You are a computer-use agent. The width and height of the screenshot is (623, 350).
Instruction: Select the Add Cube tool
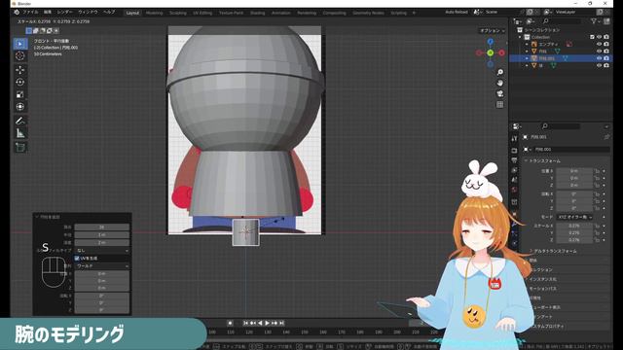pyautogui.click(x=20, y=147)
